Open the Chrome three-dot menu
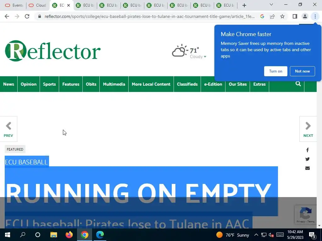322x241 pixels. pos(315,16)
